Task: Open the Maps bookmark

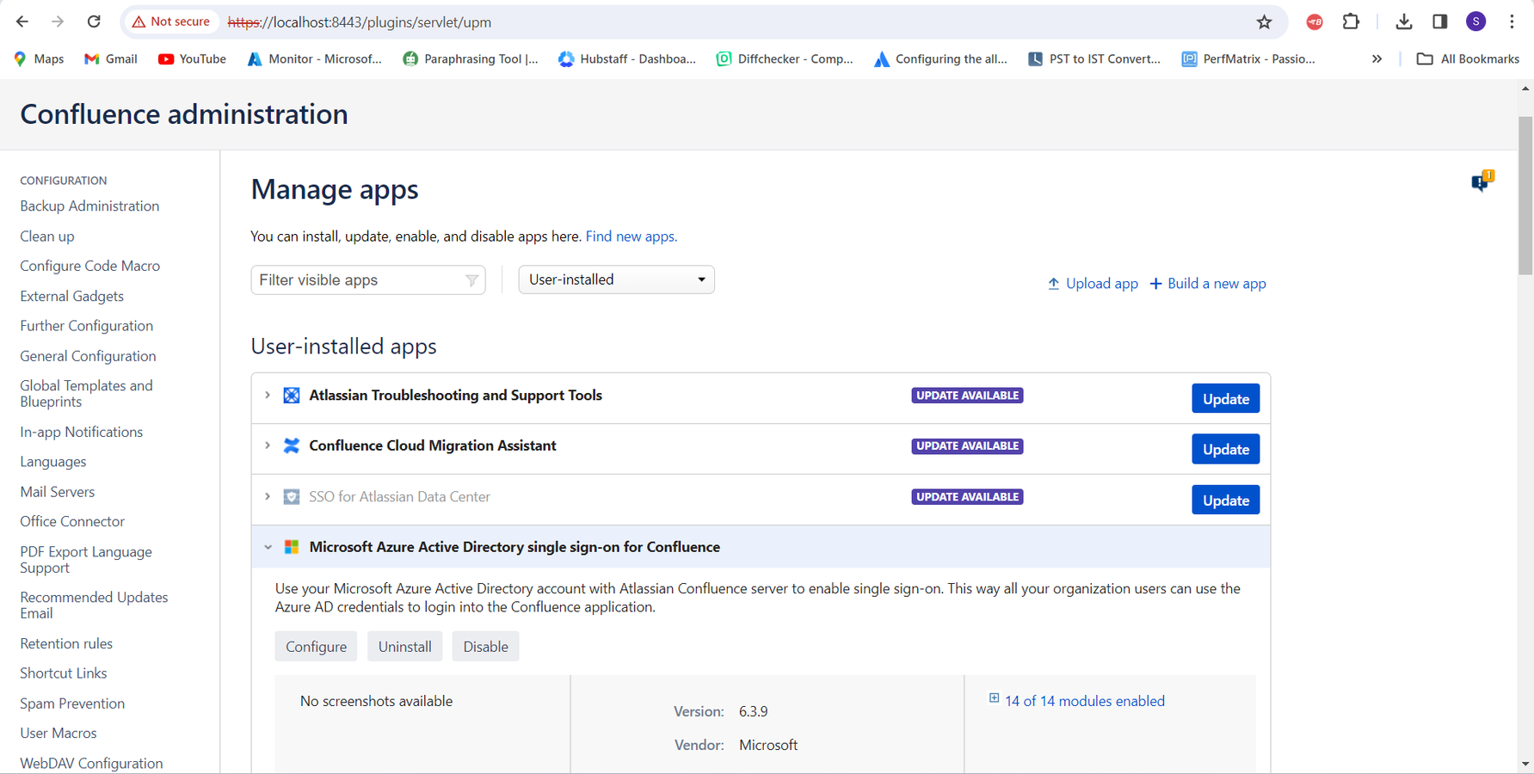Action: (39, 58)
